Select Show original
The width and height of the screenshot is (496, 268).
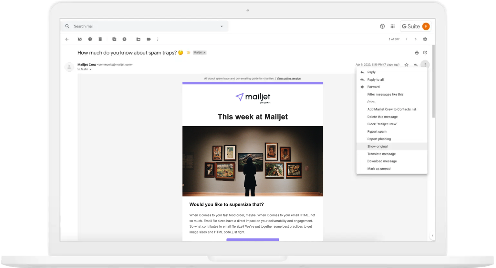pyautogui.click(x=392, y=146)
